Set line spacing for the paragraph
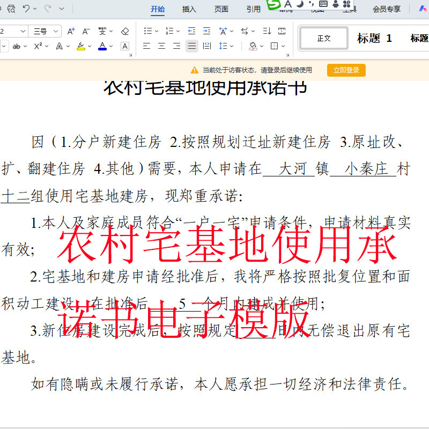The width and height of the screenshot is (429, 429). [223, 46]
